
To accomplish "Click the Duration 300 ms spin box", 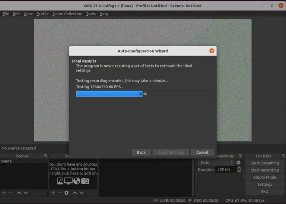I will [x=227, y=170].
